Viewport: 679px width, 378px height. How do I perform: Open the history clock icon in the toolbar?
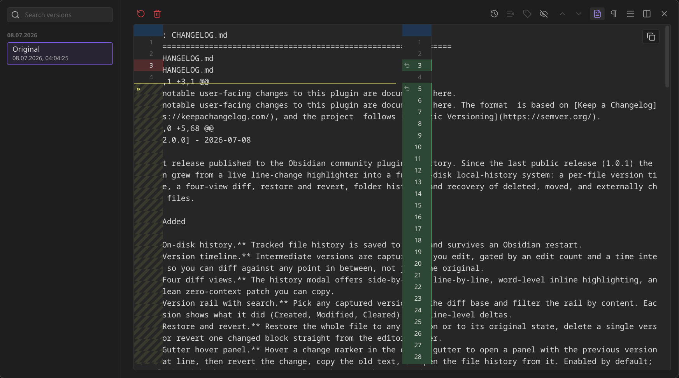[x=494, y=14]
